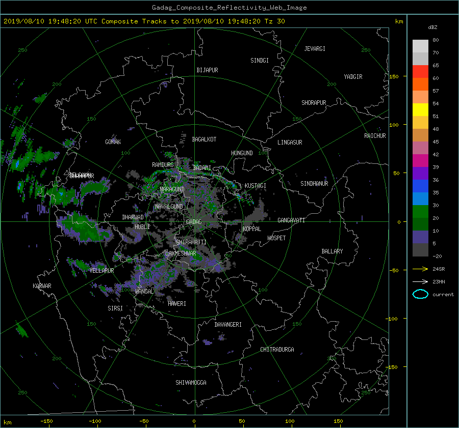Click the DHARWAD city label
Screen dimensions: 459x428
point(133,217)
